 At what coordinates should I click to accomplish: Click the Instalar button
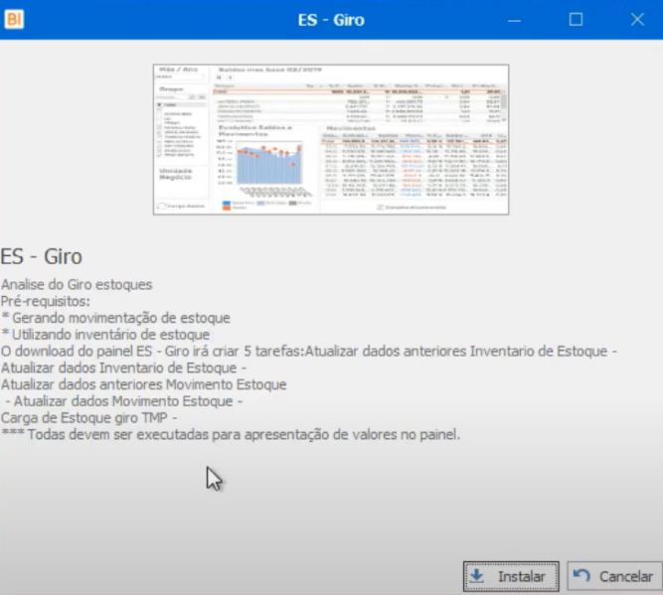point(511,576)
